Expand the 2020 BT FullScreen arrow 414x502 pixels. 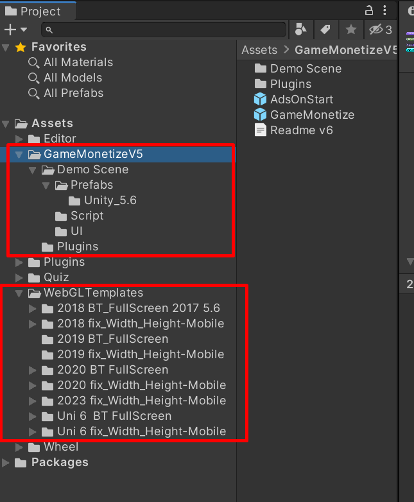click(x=33, y=370)
